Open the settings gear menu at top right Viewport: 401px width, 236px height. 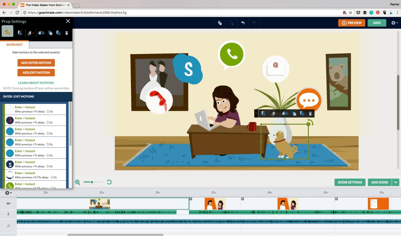tap(394, 22)
